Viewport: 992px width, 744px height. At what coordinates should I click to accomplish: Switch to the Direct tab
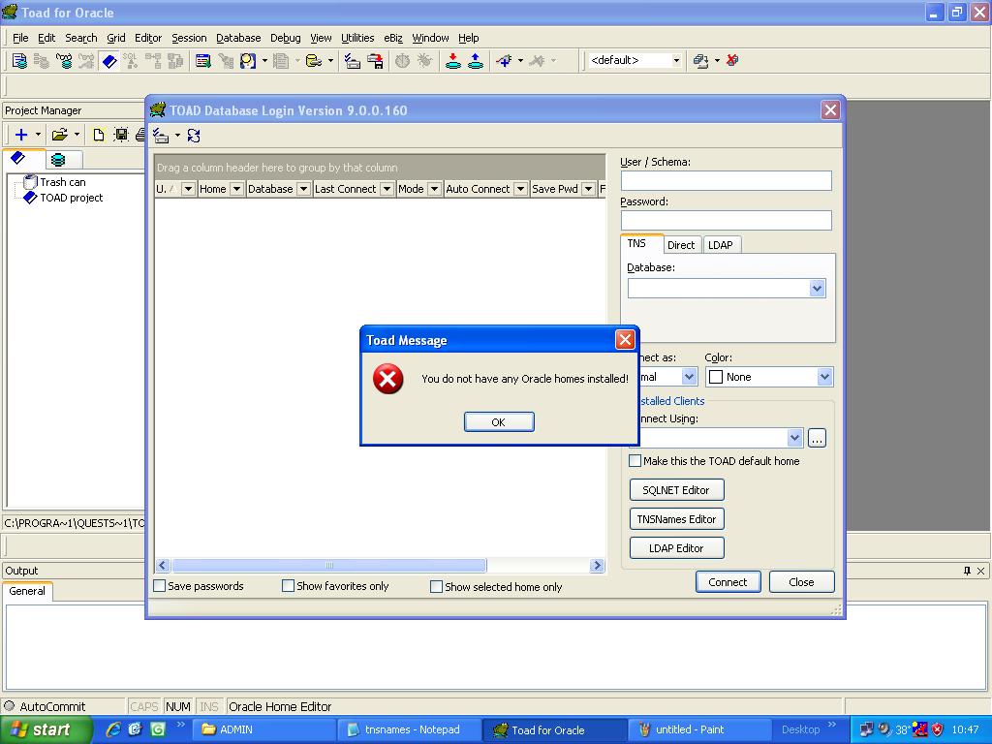pos(681,245)
